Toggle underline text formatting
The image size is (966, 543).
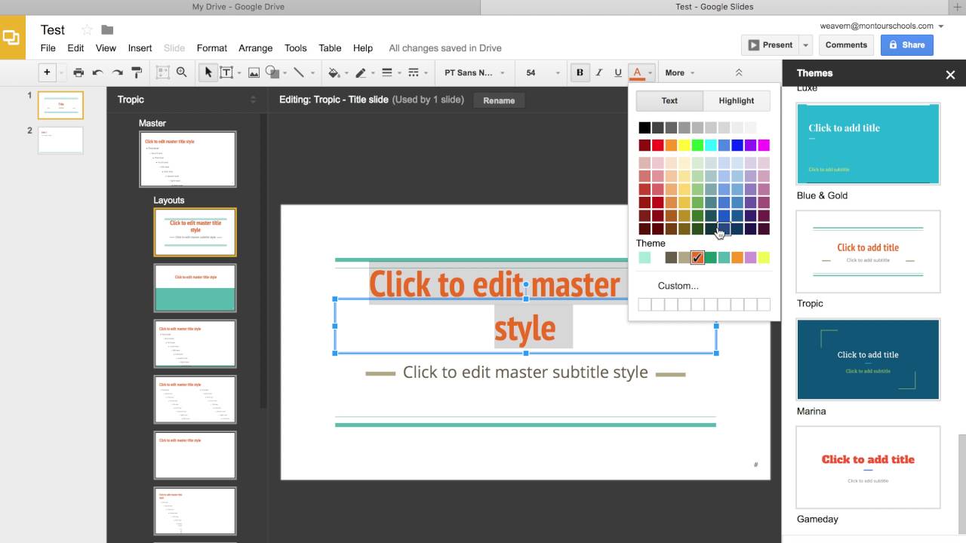[x=618, y=72]
